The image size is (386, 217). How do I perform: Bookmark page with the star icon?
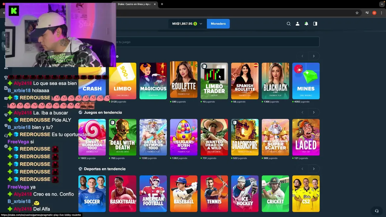coord(357,13)
